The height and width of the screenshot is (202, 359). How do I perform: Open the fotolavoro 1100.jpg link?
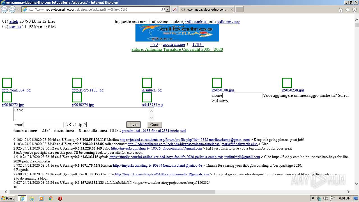88,90
